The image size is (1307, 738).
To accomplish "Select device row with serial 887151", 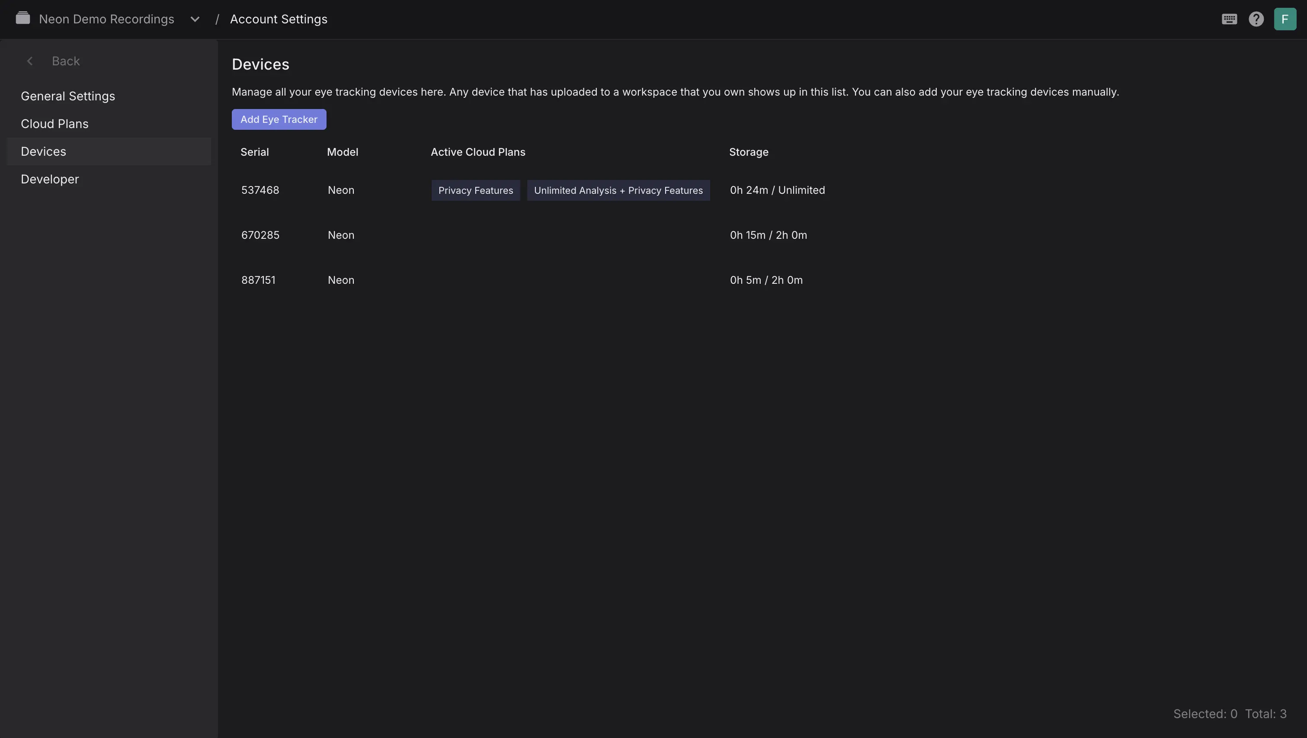I will [x=258, y=280].
